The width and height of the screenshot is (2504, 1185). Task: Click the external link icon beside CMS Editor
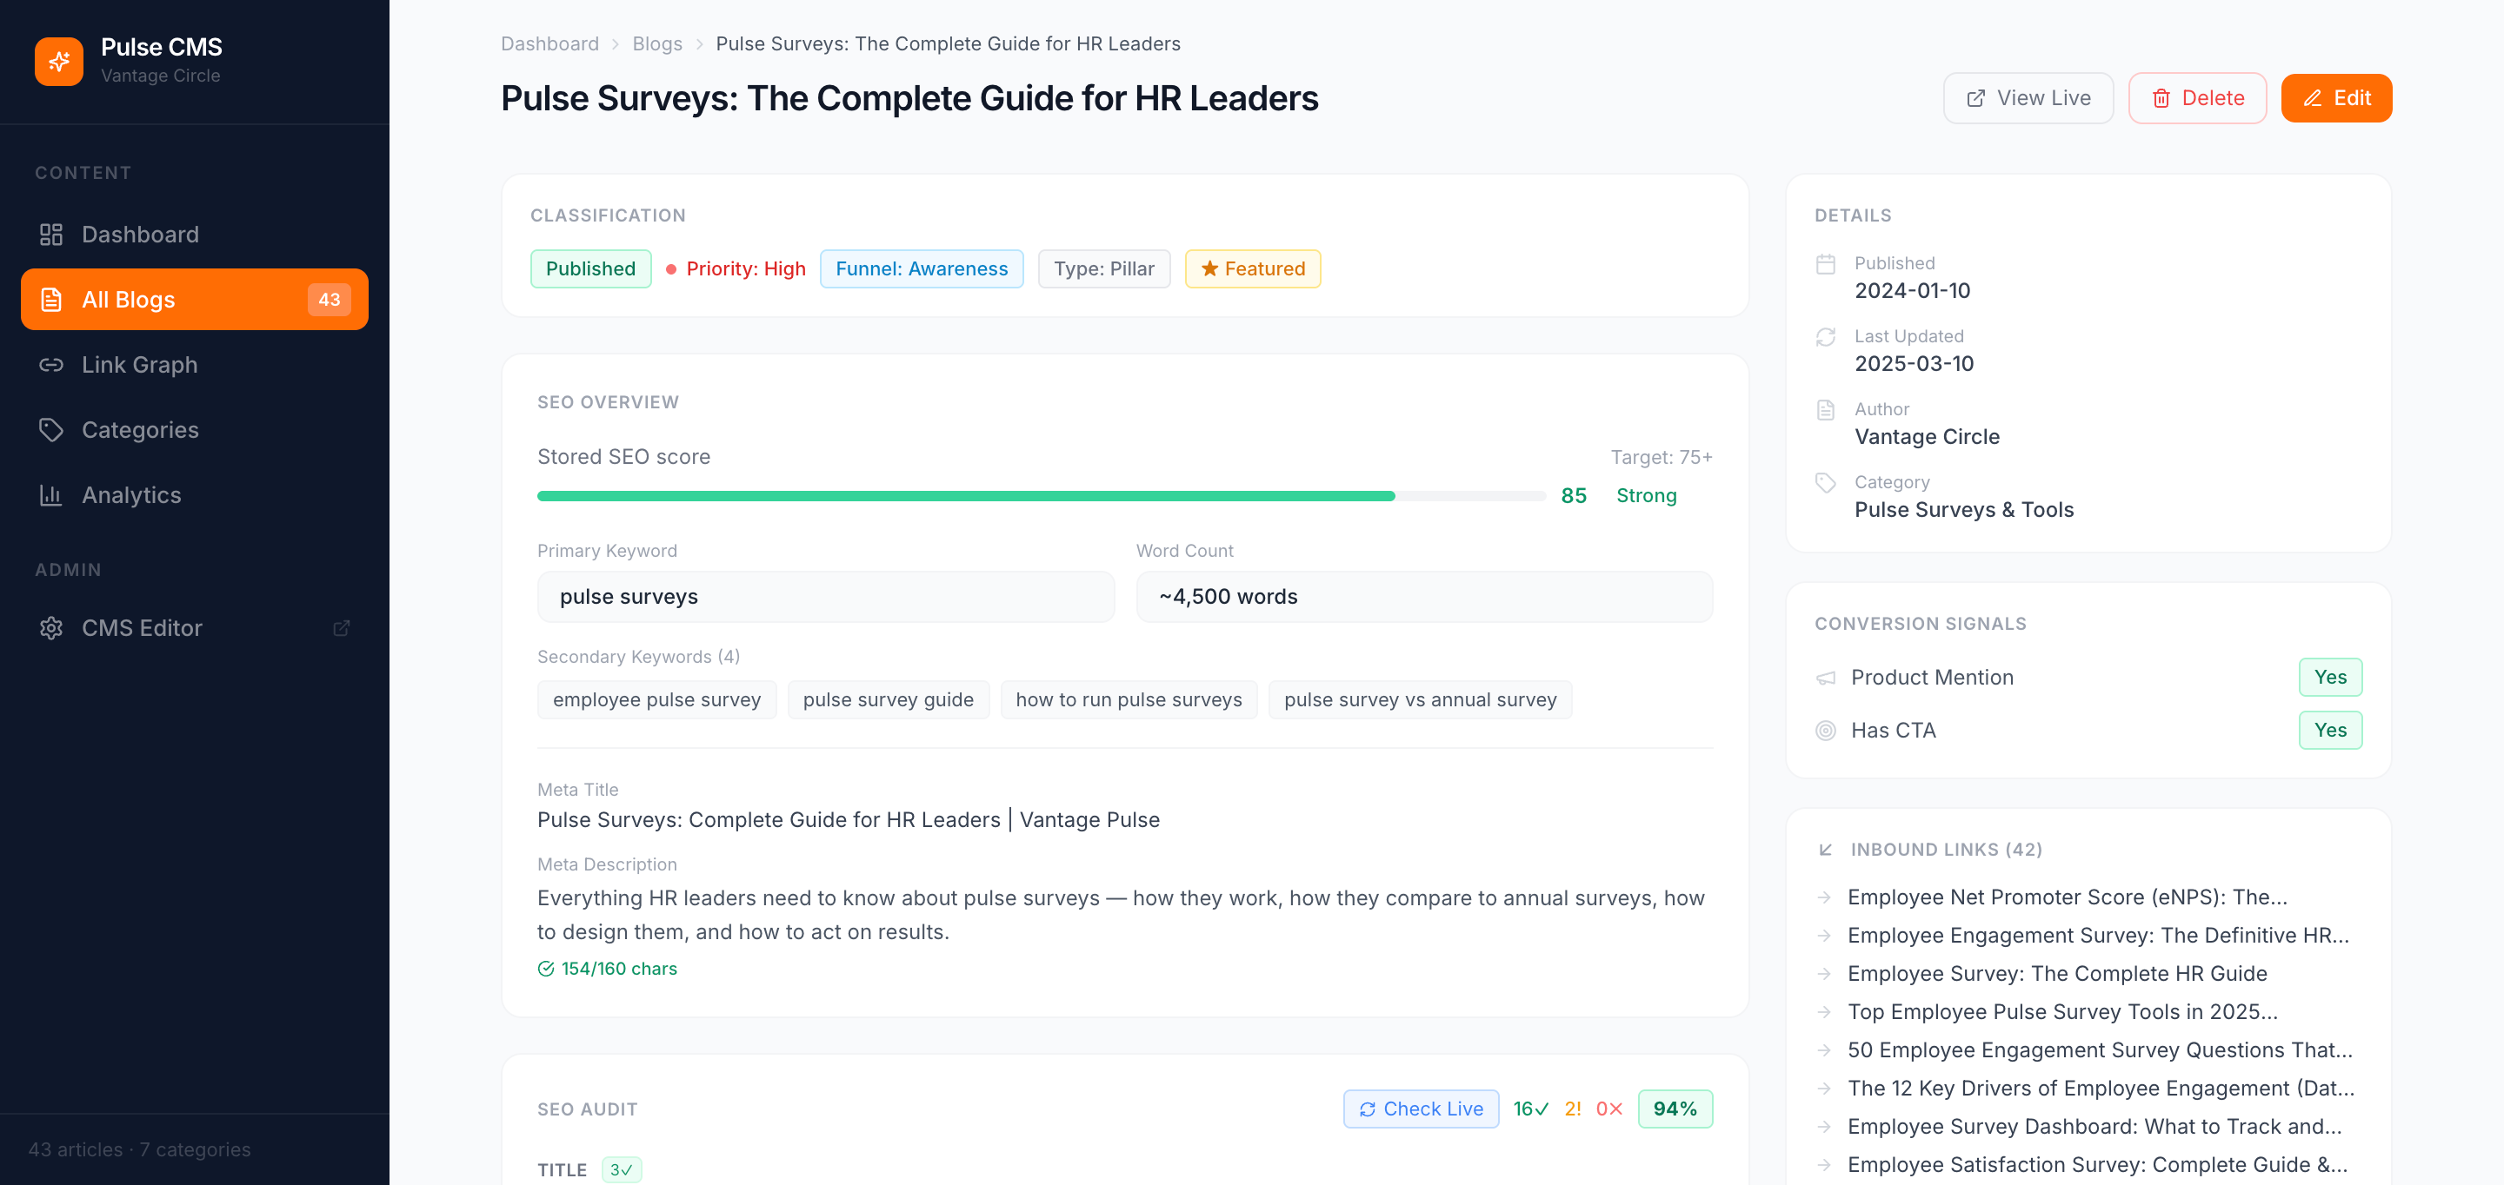(341, 628)
